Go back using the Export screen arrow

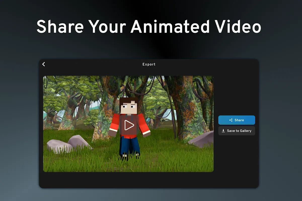(x=44, y=64)
